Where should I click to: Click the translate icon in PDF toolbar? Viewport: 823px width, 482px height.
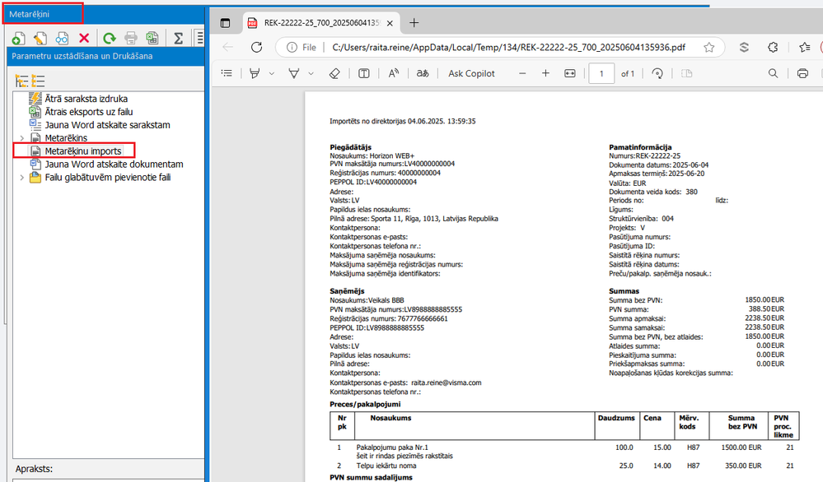coord(423,73)
